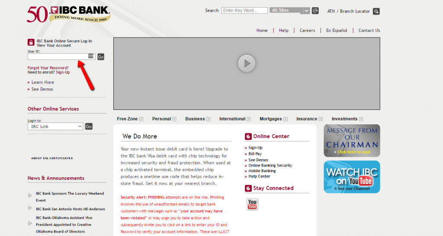Play the main banner video
The height and width of the screenshot is (236, 443).
pyautogui.click(x=246, y=63)
